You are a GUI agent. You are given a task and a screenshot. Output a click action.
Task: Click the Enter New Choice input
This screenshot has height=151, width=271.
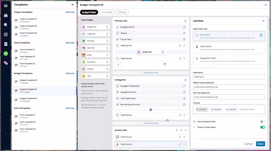[x=247, y=110]
